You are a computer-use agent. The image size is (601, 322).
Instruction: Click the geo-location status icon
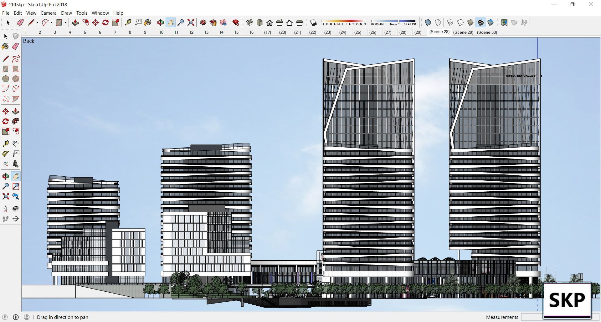point(5,317)
